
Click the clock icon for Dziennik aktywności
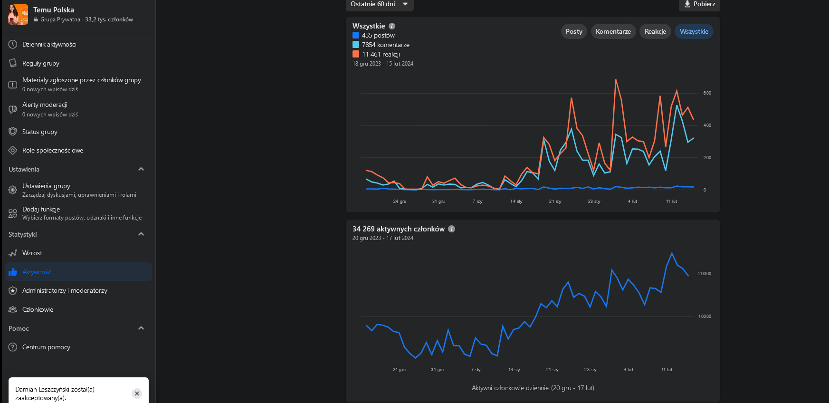pyautogui.click(x=13, y=44)
